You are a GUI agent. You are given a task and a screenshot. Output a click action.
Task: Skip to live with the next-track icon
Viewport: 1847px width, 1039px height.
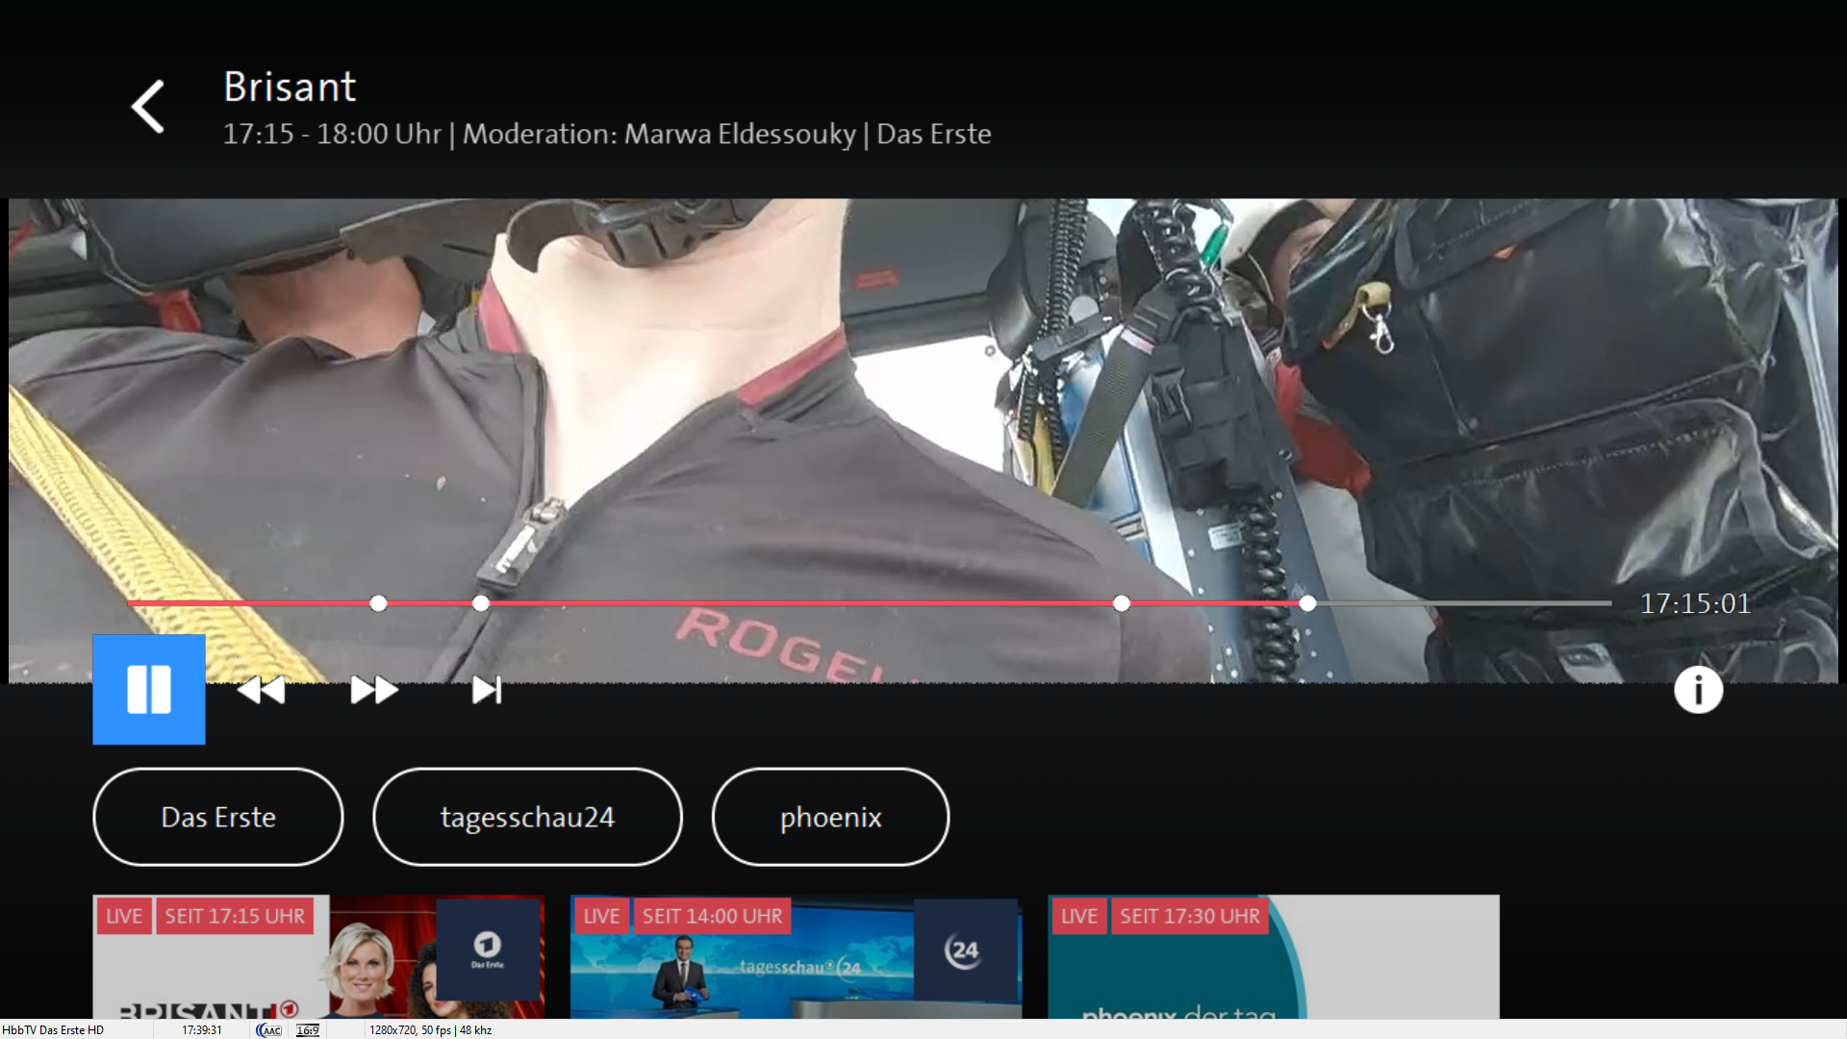pos(487,690)
